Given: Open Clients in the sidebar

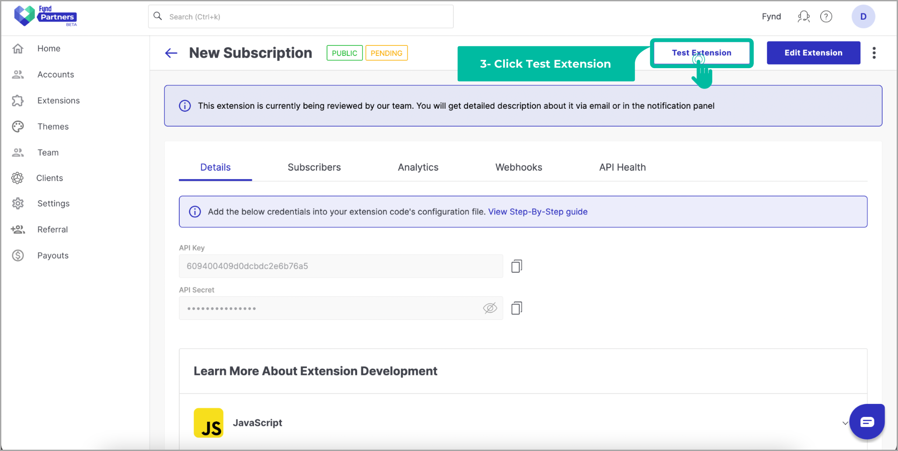Looking at the screenshot, I should pos(49,178).
